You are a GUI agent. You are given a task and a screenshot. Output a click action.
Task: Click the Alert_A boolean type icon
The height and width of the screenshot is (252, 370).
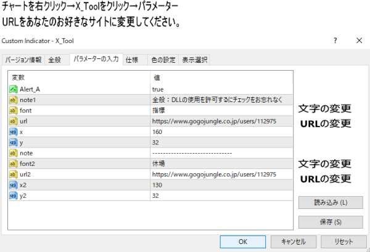(14, 89)
